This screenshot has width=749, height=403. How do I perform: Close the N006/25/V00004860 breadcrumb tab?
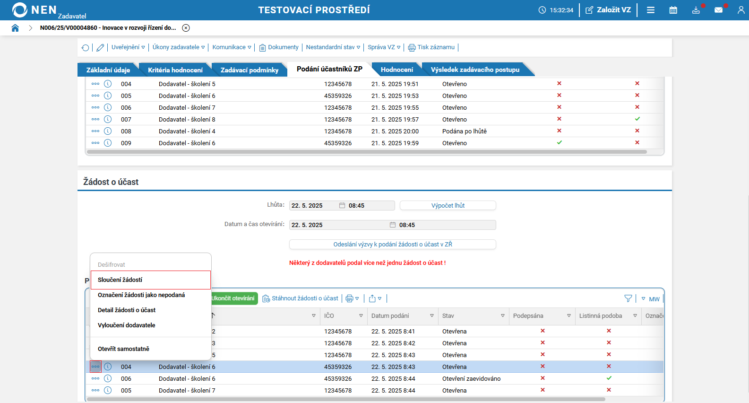[186, 28]
